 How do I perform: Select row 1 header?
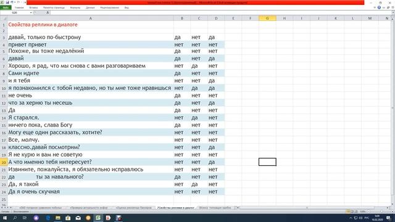[x=4, y=25]
